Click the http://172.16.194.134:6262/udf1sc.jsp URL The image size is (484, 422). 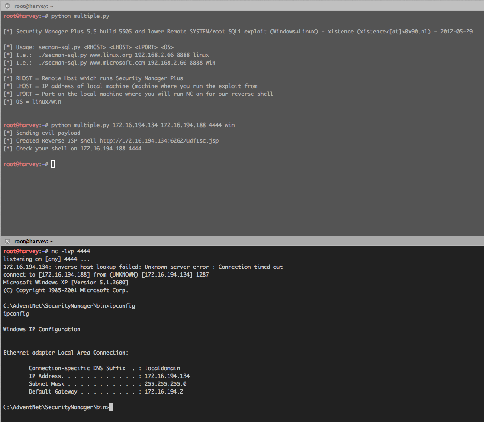pyautogui.click(x=159, y=140)
